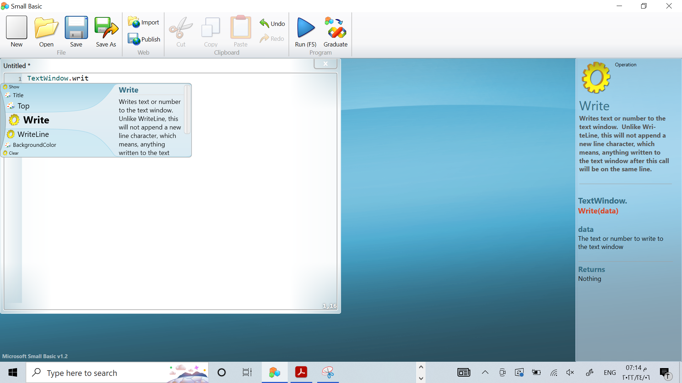Import a program from the web

pyautogui.click(x=144, y=22)
